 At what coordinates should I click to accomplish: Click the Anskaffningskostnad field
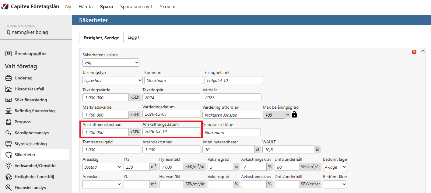(106, 132)
